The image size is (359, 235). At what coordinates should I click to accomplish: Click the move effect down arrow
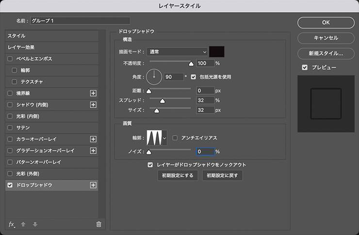coord(34,224)
